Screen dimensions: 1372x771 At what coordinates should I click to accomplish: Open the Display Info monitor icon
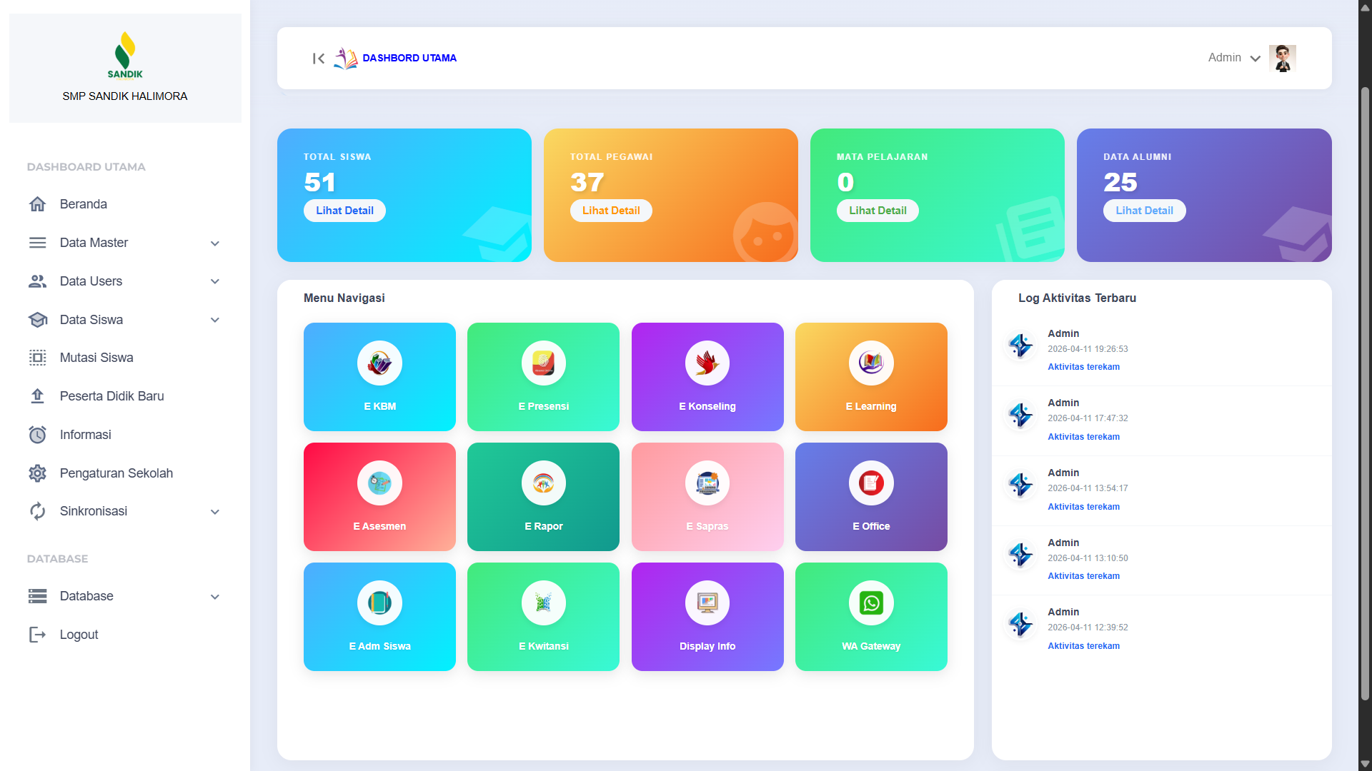[x=707, y=603]
